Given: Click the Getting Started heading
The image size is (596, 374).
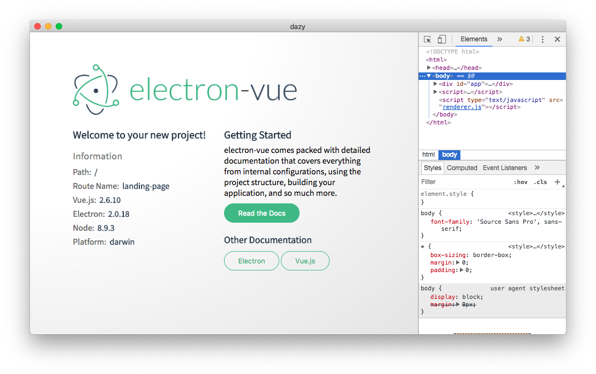Looking at the screenshot, I should click(257, 135).
